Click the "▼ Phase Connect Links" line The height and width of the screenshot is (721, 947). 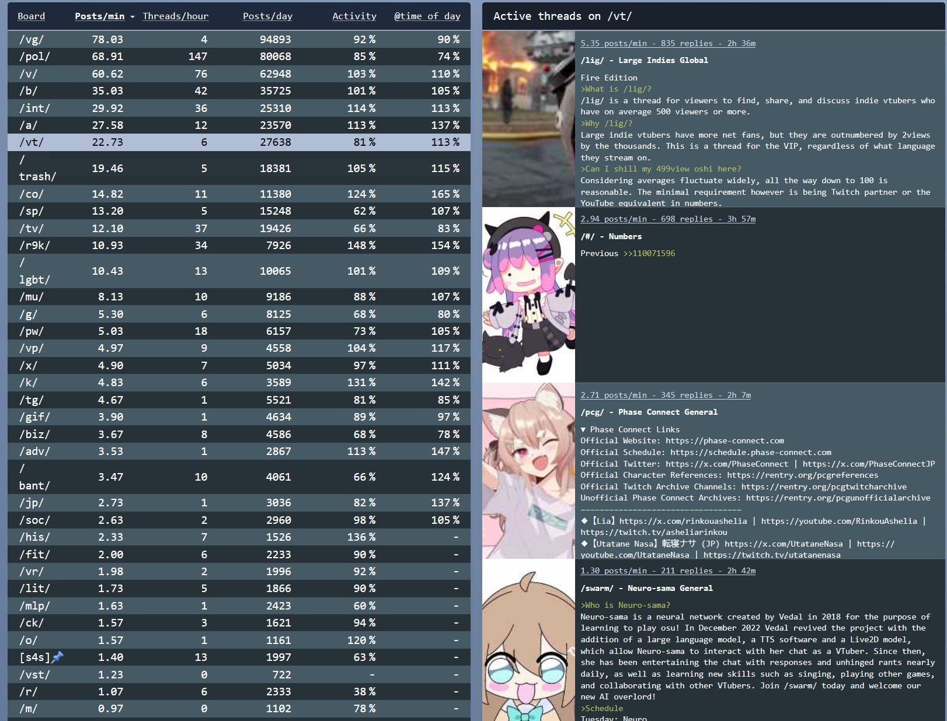coord(630,429)
